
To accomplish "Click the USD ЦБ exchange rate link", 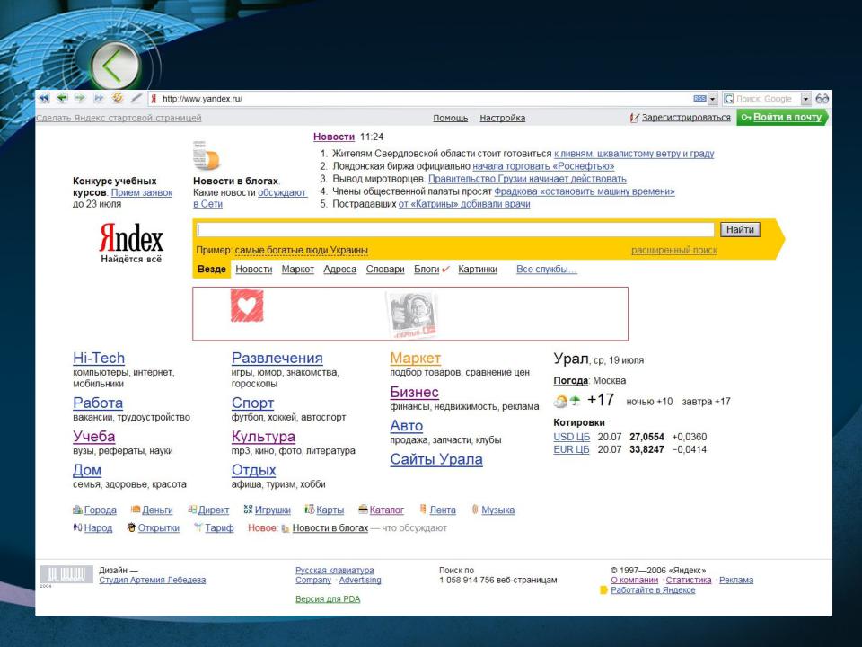I will point(572,437).
